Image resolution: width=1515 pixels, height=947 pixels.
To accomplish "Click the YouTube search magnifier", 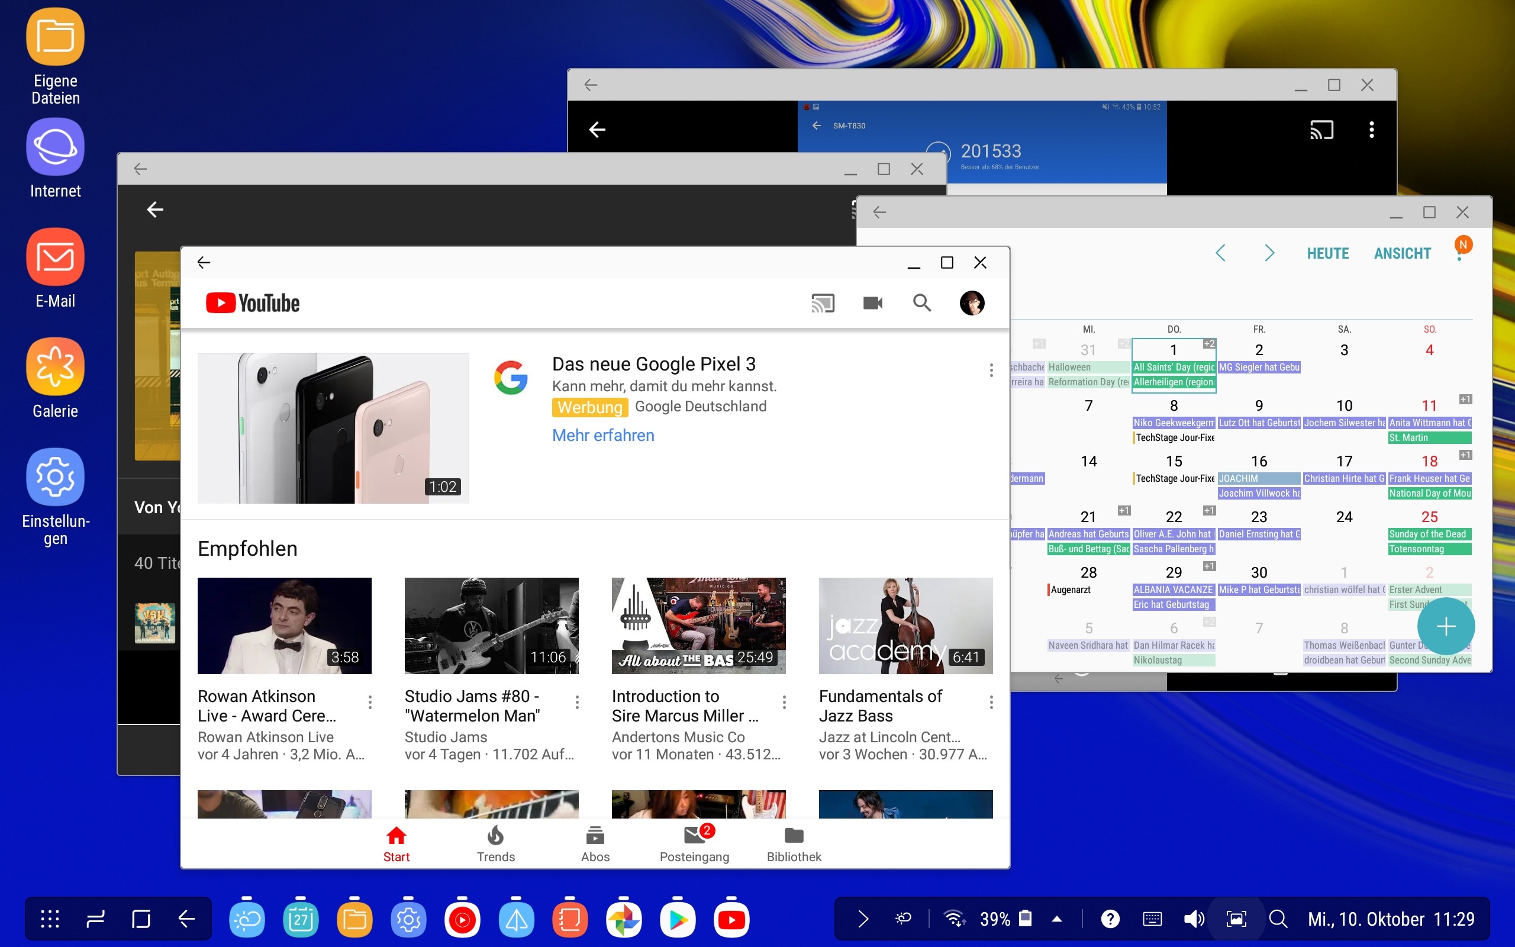I will 921,303.
